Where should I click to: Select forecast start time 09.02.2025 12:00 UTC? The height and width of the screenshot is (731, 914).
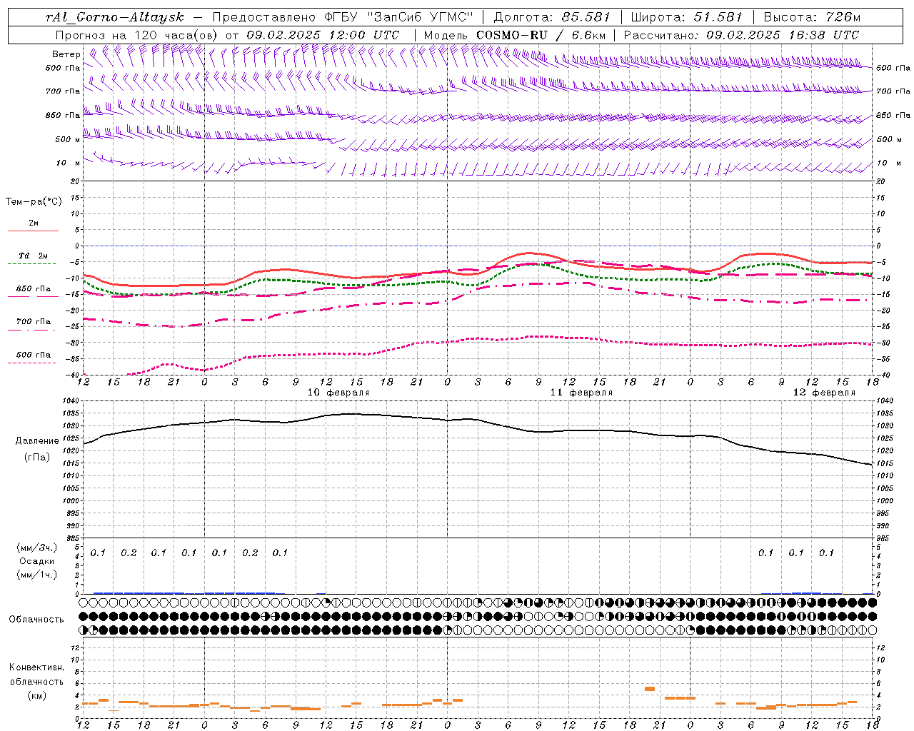pos(322,35)
